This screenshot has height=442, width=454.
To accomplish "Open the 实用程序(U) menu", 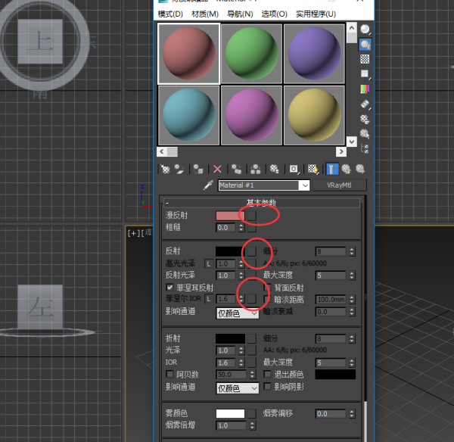I will [316, 14].
